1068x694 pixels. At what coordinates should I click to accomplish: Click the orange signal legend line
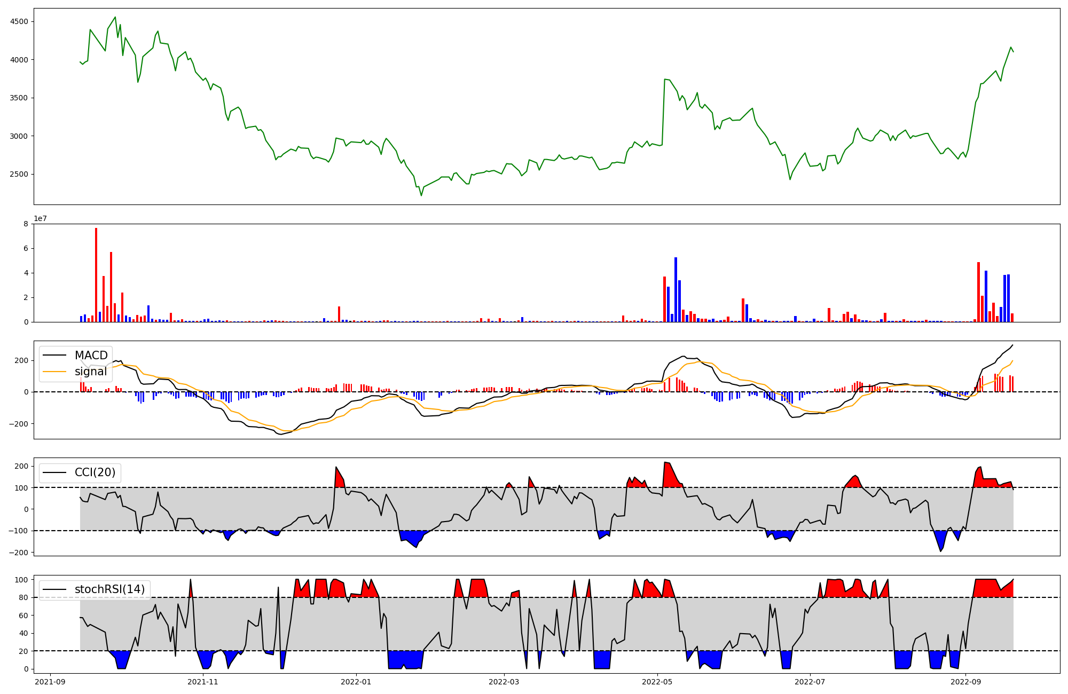[x=54, y=372]
